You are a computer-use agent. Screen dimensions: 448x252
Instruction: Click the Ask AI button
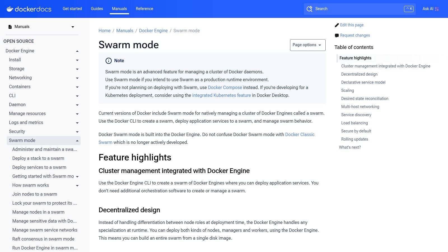(x=431, y=9)
